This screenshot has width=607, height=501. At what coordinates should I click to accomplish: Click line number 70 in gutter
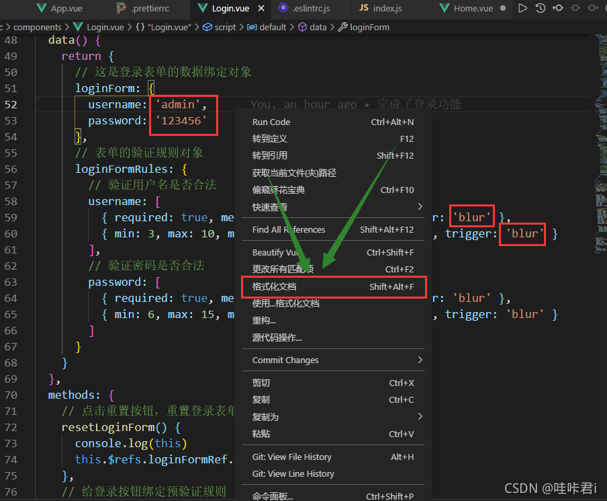point(11,395)
